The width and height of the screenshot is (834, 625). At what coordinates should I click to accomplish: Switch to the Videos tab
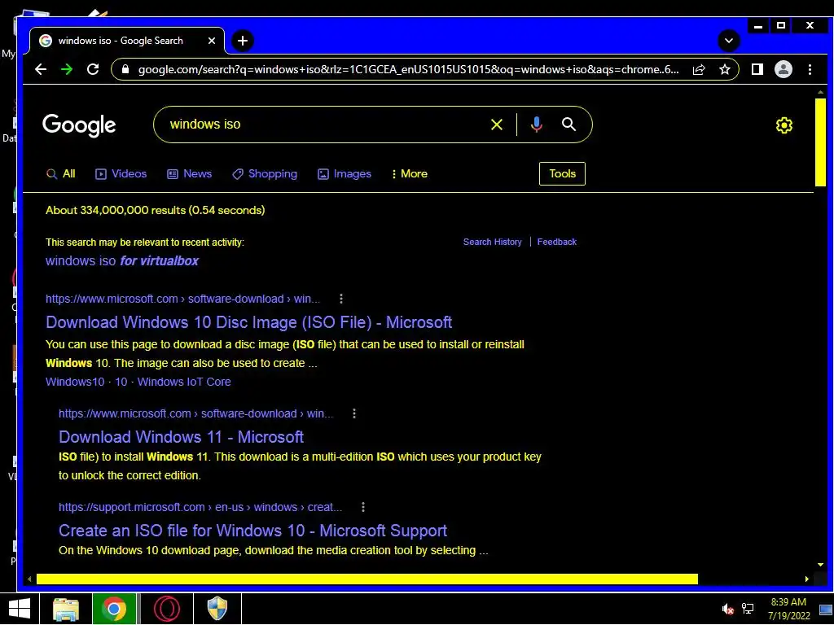click(x=121, y=174)
